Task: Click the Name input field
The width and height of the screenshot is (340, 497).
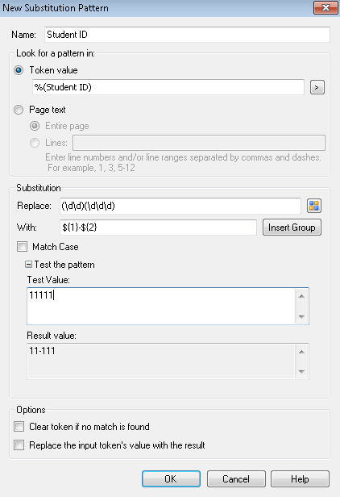Action: 187,34
